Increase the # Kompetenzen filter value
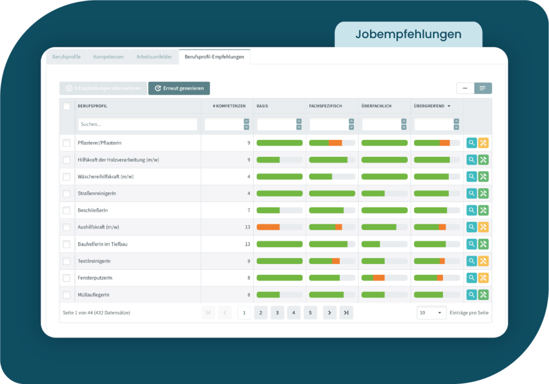 coord(246,122)
